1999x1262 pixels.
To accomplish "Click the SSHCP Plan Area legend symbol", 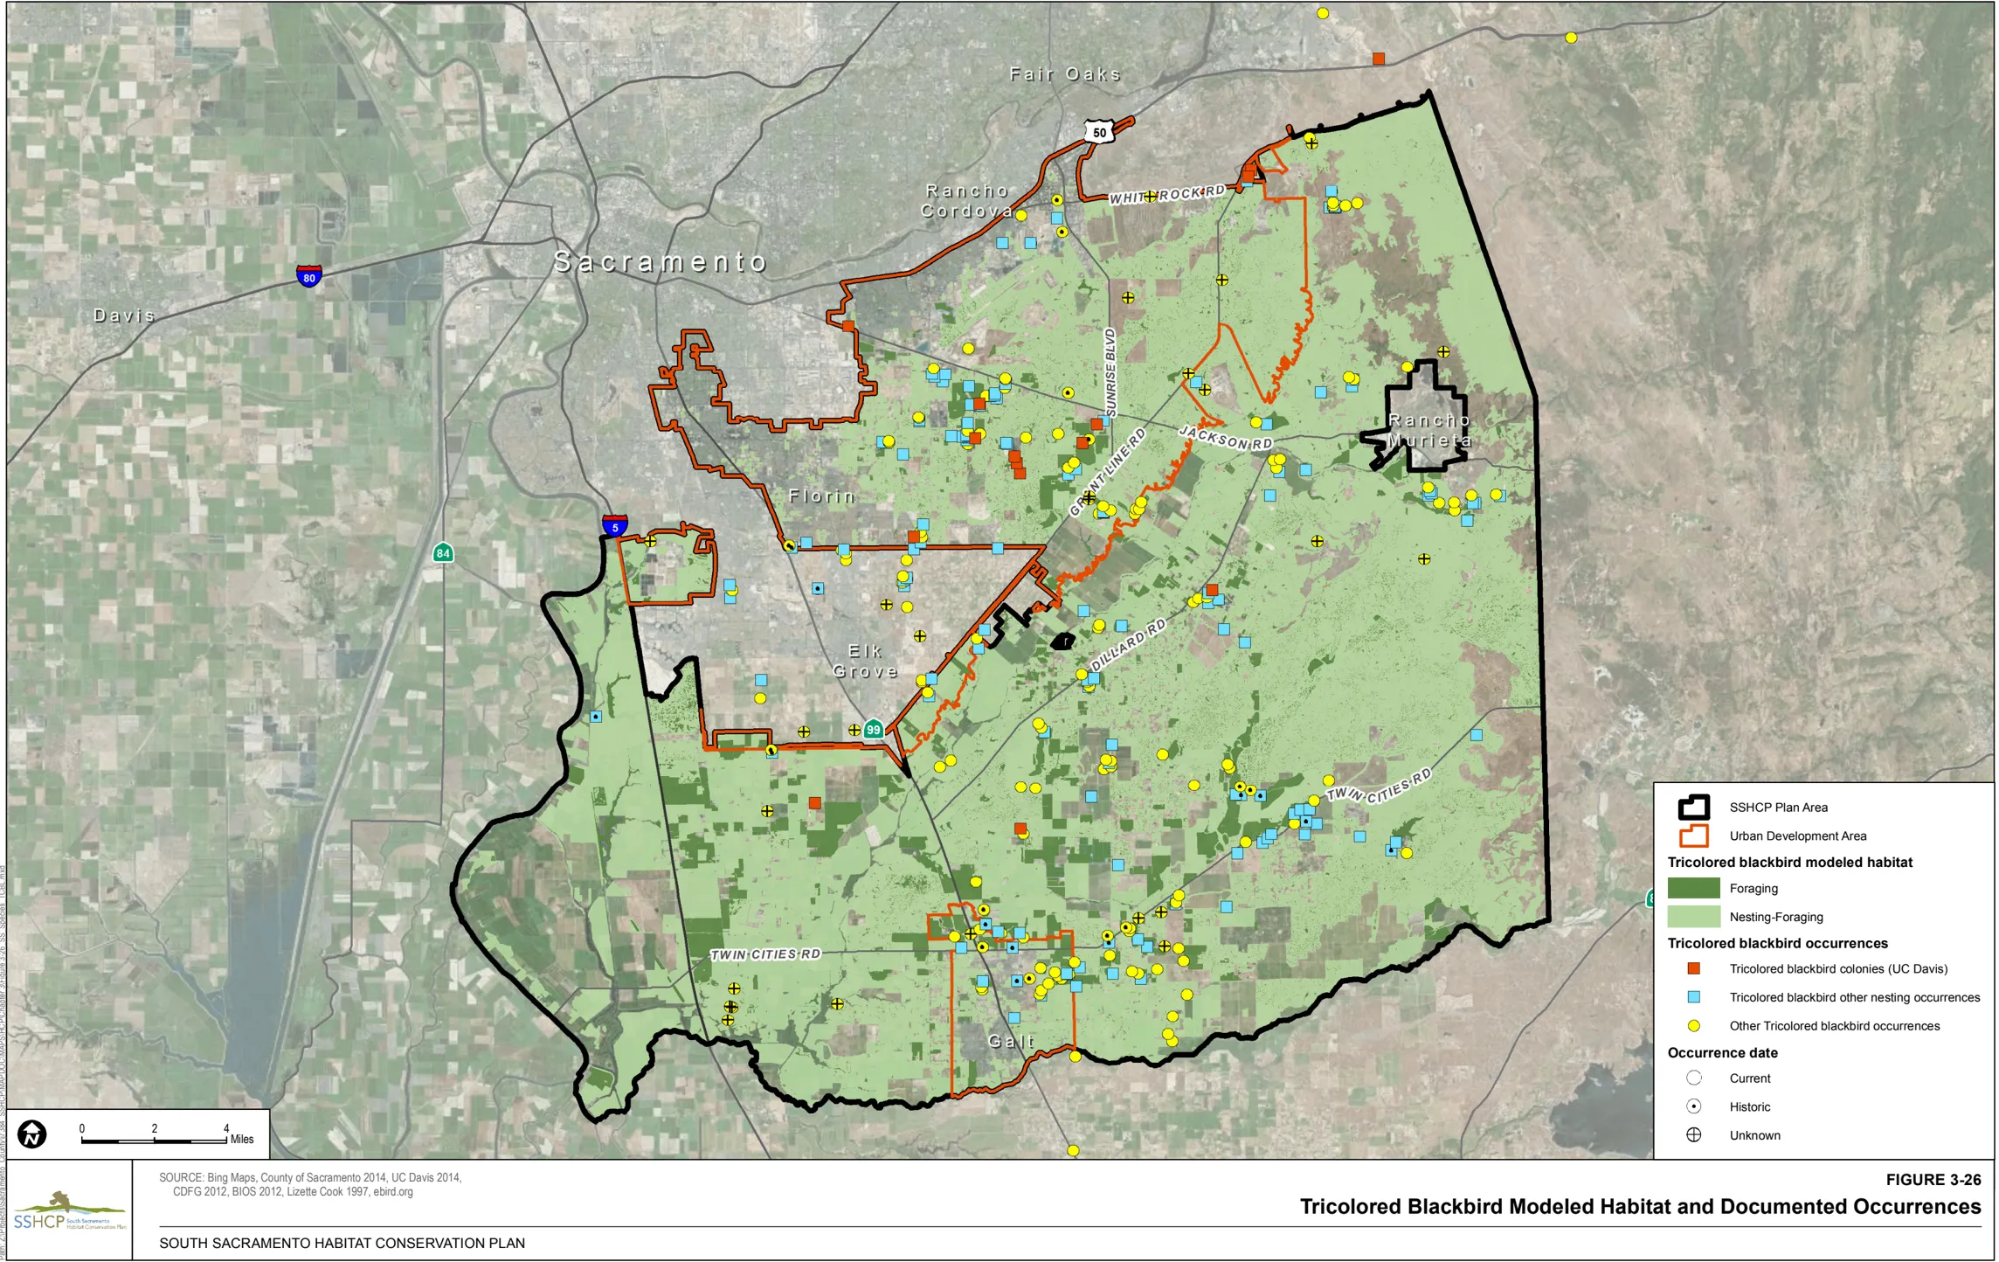I will [1693, 807].
